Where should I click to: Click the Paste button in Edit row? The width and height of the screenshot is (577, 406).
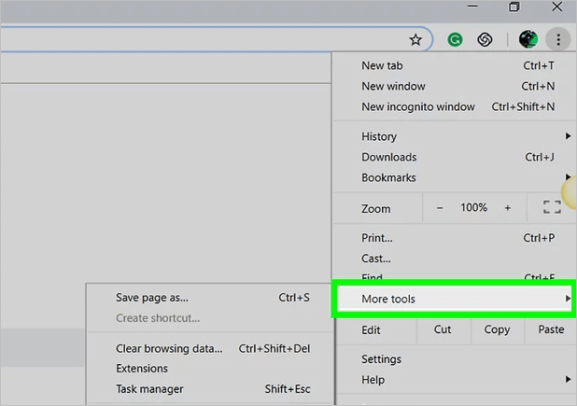(551, 329)
